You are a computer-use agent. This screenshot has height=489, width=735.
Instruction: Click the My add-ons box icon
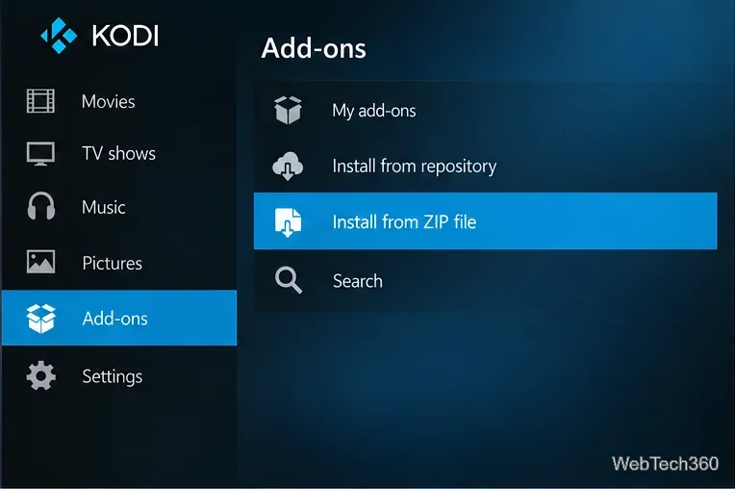click(x=288, y=110)
